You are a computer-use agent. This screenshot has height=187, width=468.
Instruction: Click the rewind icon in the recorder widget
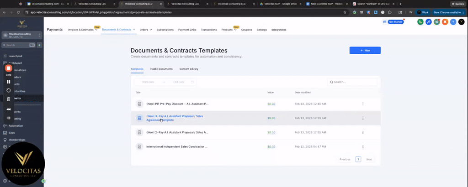[x=9, y=109]
